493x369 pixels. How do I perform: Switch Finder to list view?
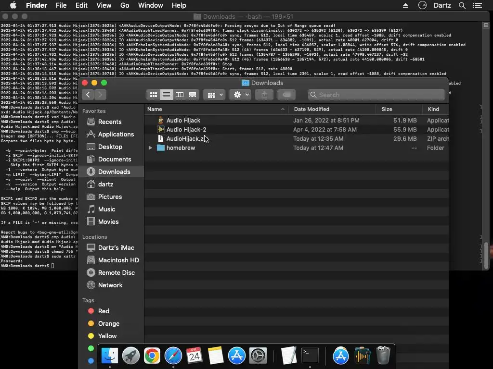pos(167,95)
